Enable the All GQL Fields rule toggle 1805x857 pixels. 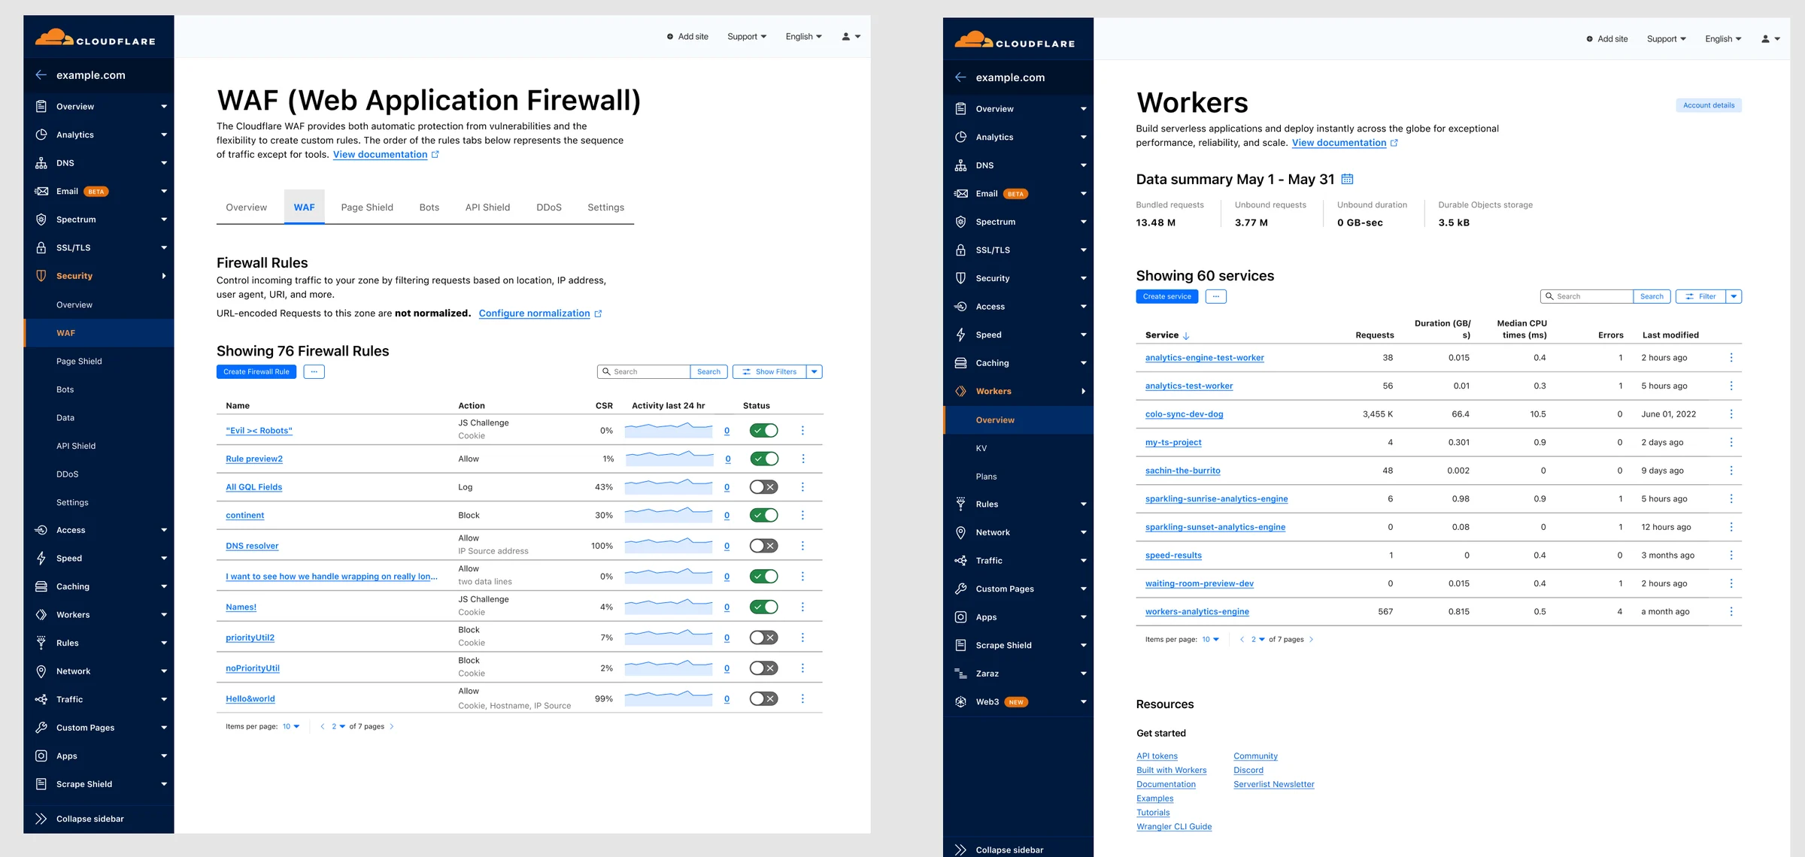(763, 487)
